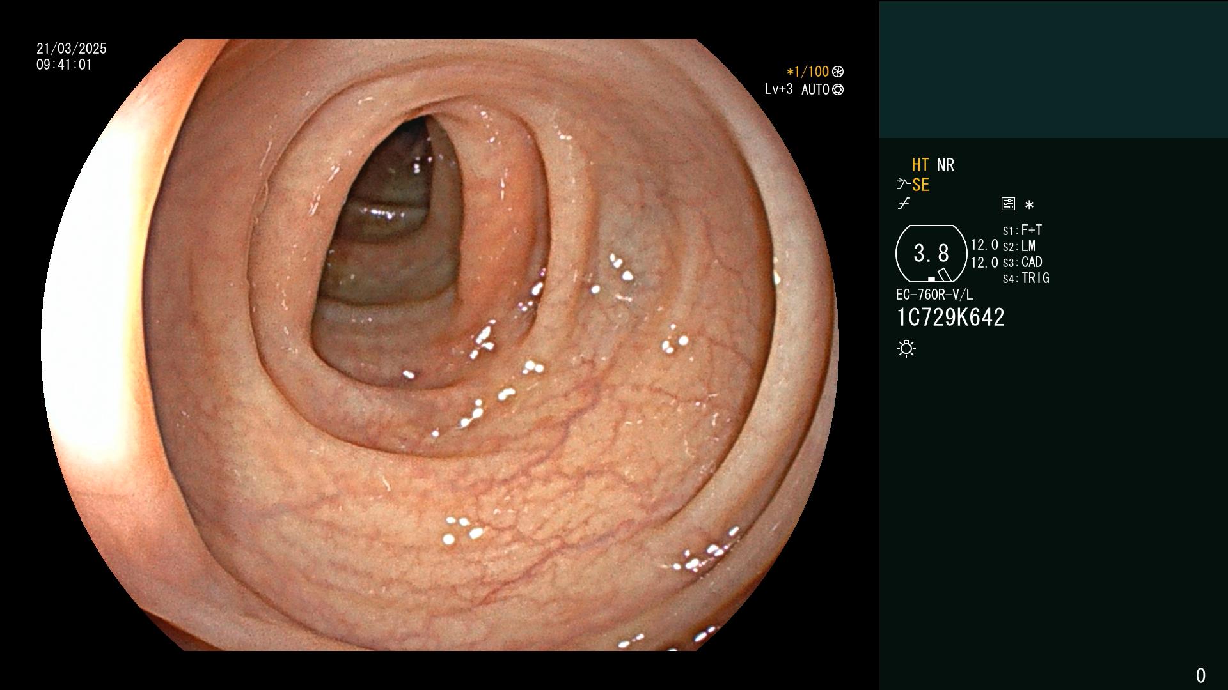
Task: Click the S3: CAD switch assignment
Action: tap(1022, 262)
